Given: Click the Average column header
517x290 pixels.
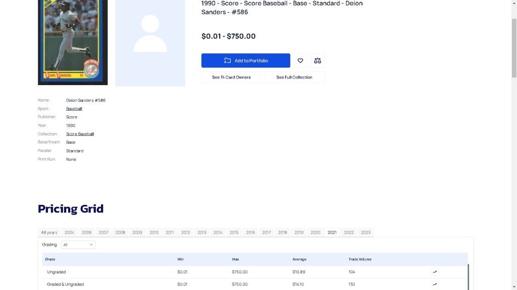Looking at the screenshot, I should click(x=299, y=259).
